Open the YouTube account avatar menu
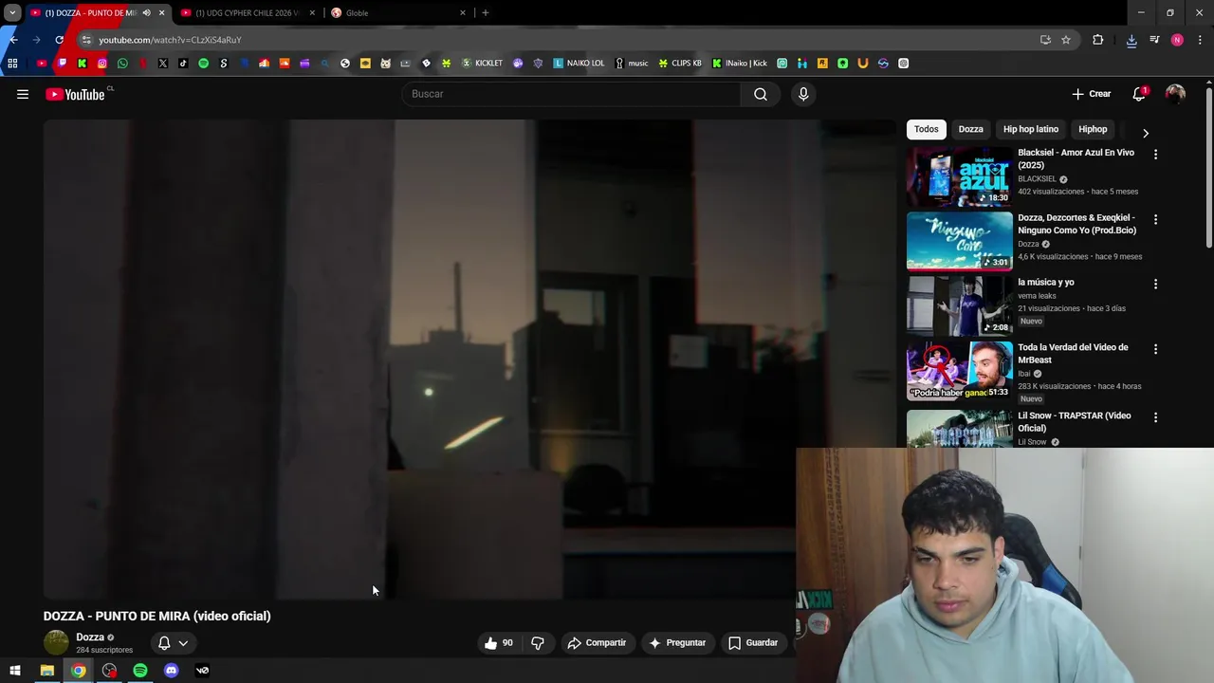This screenshot has height=683, width=1214. tap(1175, 94)
